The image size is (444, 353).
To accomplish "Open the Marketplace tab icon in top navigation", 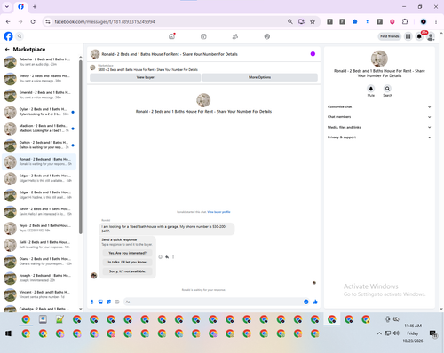I will click(x=203, y=36).
